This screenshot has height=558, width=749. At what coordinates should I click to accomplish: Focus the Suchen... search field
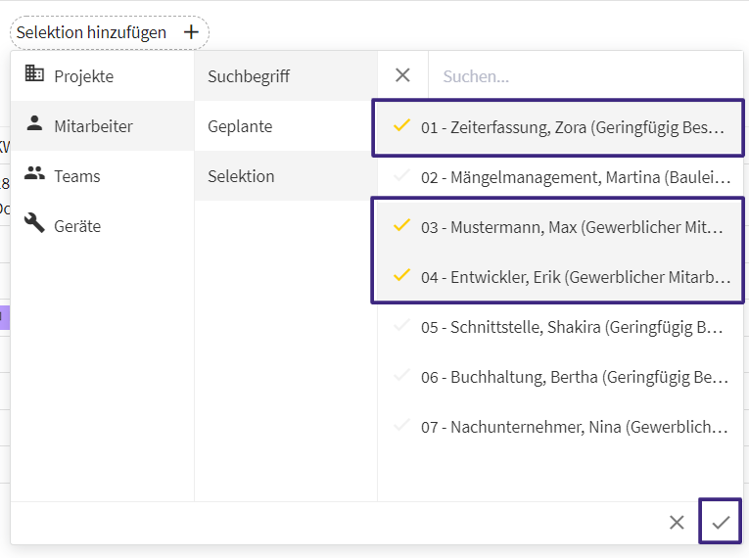[585, 76]
